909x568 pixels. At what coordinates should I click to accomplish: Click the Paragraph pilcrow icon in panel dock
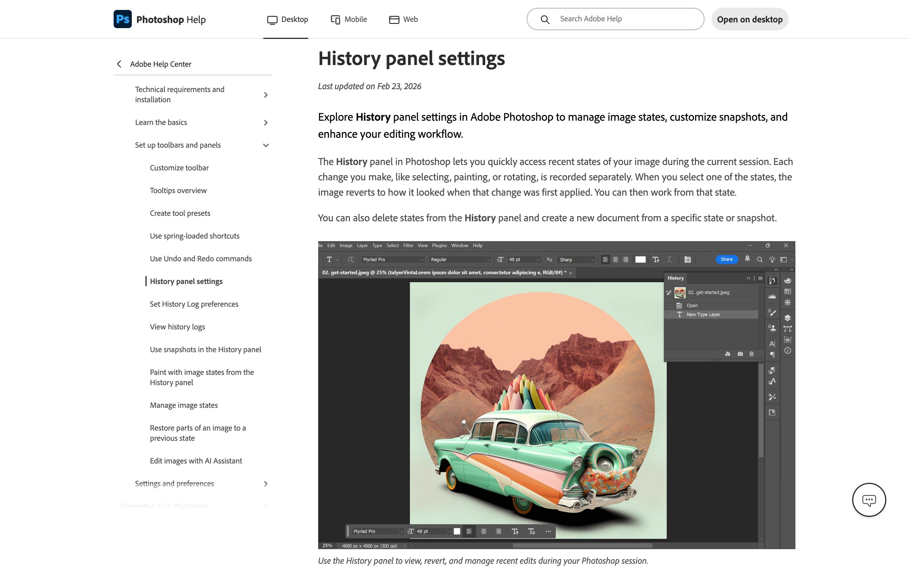pyautogui.click(x=772, y=355)
